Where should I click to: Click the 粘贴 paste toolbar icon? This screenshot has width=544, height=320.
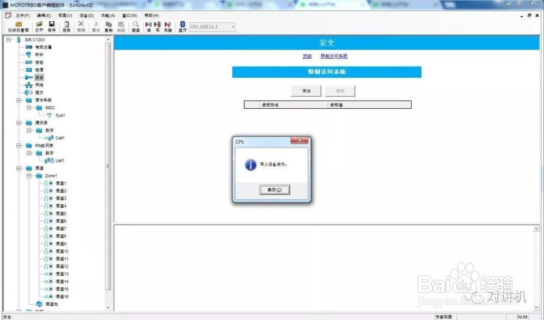tap(121, 27)
